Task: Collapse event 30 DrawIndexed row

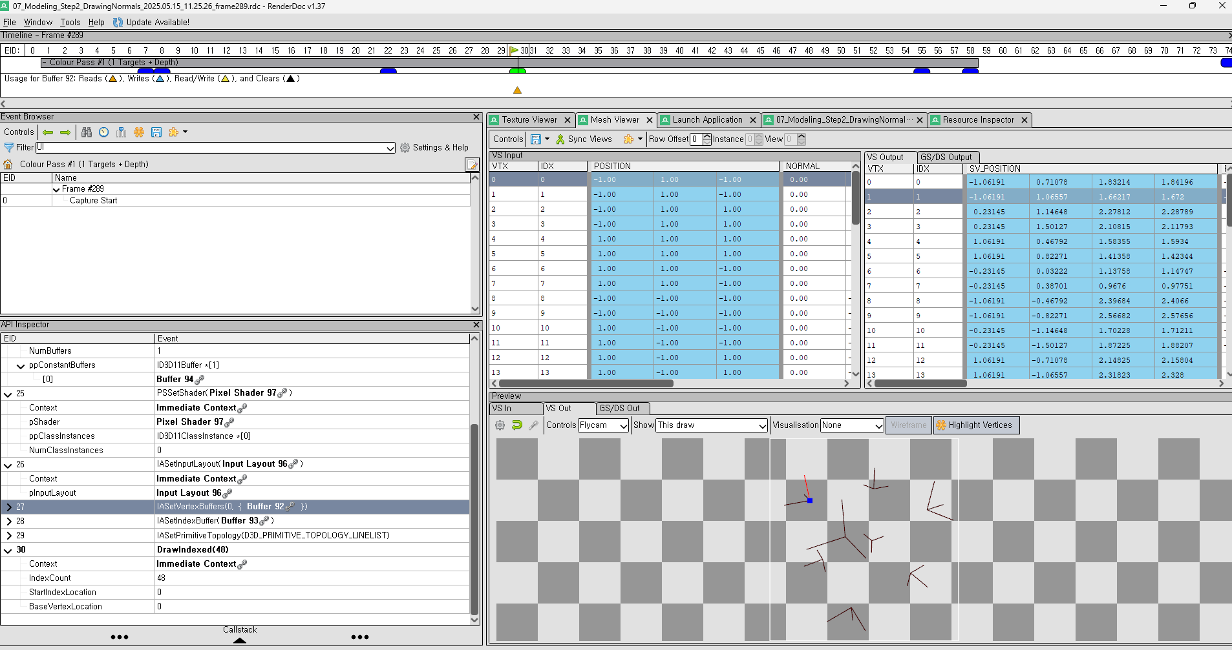Action: 8,551
